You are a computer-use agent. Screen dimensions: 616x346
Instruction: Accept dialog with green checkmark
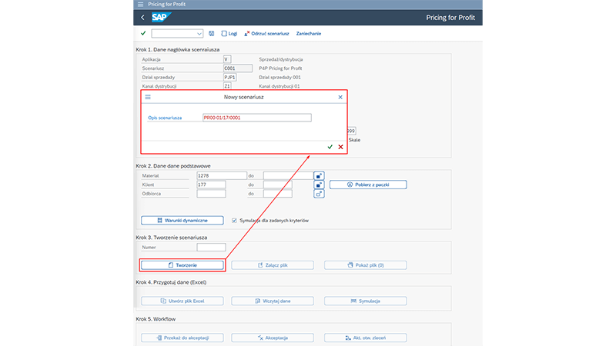(330, 147)
